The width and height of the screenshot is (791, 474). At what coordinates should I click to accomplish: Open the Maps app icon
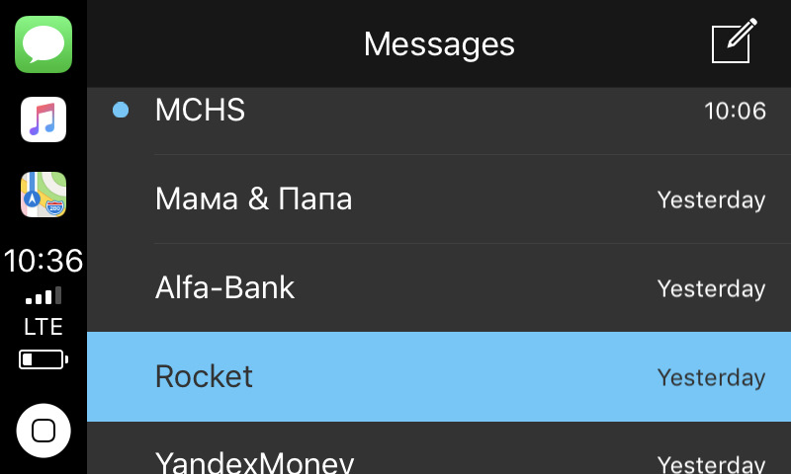click(44, 195)
